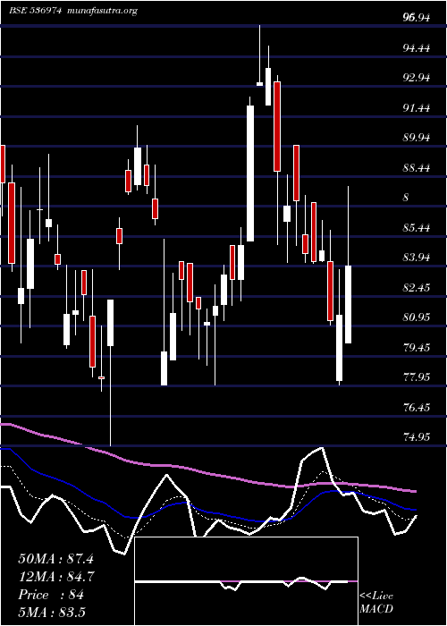Click the munafasutra.org source text

tap(103, 11)
